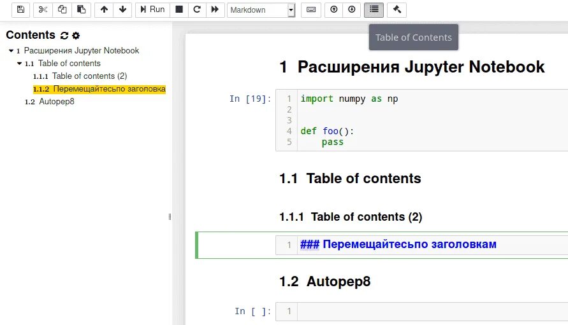This screenshot has height=325, width=568.
Task: Interrupt the kernel with the stop icon
Action: point(179,10)
